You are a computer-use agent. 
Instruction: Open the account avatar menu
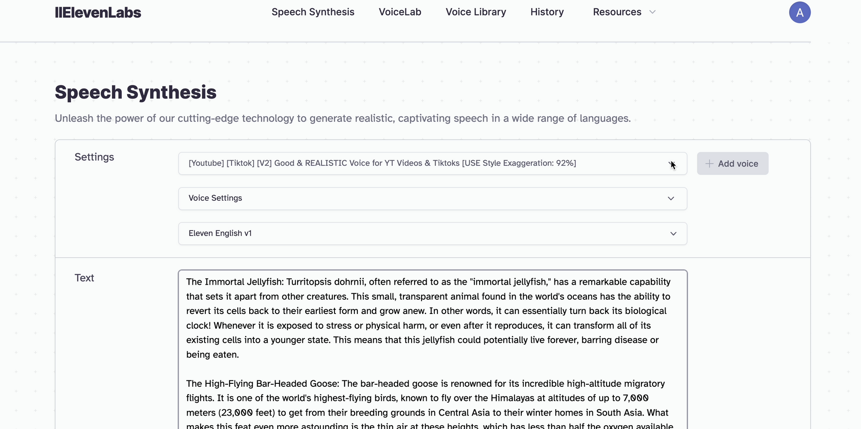point(799,12)
